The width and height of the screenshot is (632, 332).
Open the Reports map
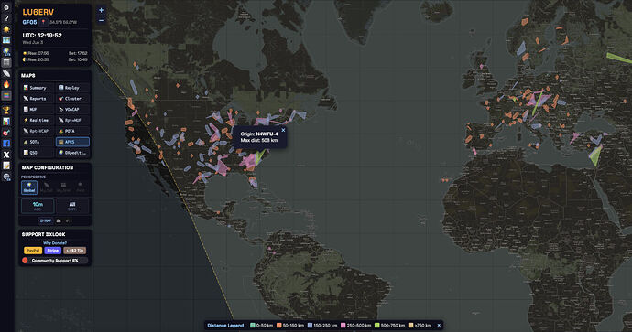(37, 99)
